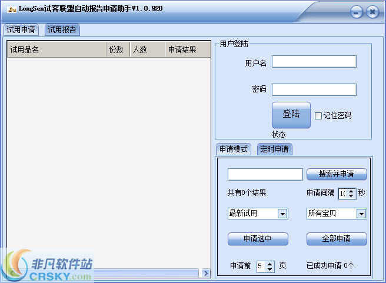Focus the search keyword input box
Viewport: 386px width, 283px height.
265,175
